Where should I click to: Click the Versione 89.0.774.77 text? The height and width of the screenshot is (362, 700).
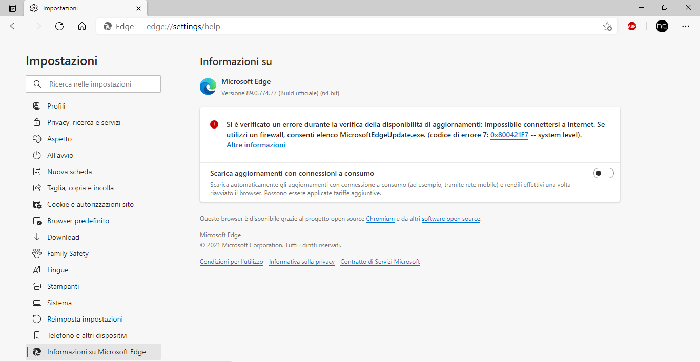[280, 93]
